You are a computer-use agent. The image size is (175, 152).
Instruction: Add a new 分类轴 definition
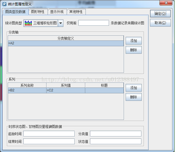pos(133,41)
